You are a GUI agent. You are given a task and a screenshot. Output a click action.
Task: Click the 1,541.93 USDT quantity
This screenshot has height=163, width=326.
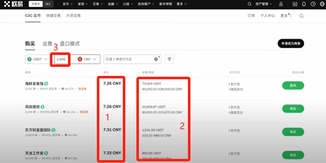[153, 130]
